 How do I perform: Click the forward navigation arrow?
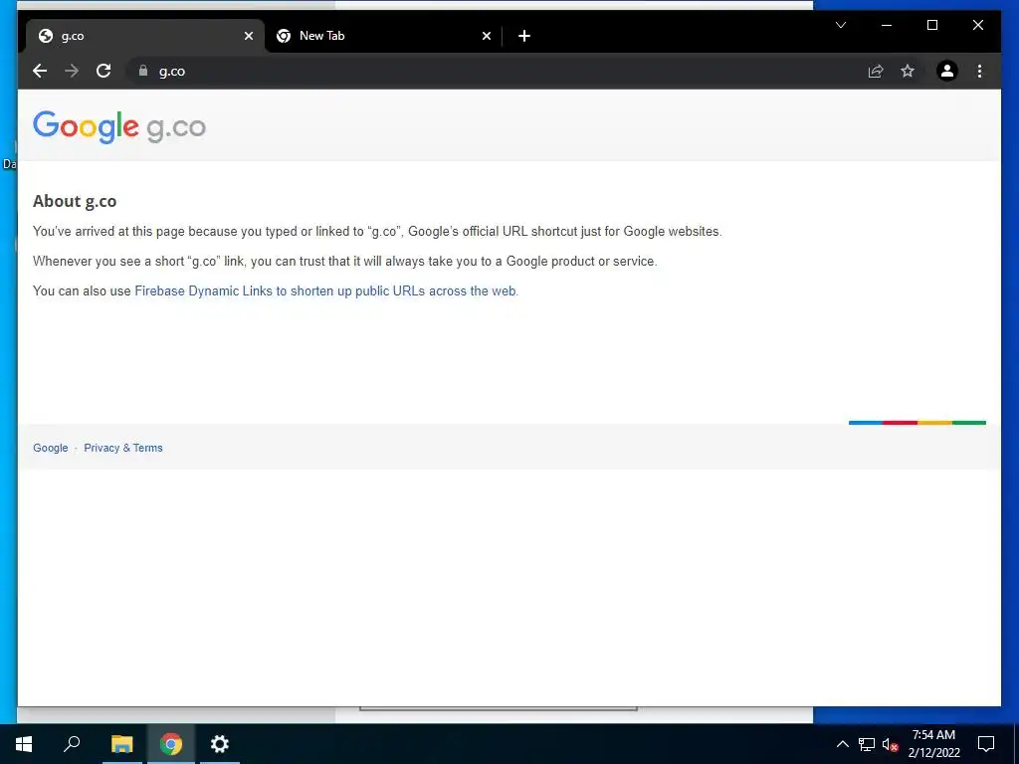72,71
